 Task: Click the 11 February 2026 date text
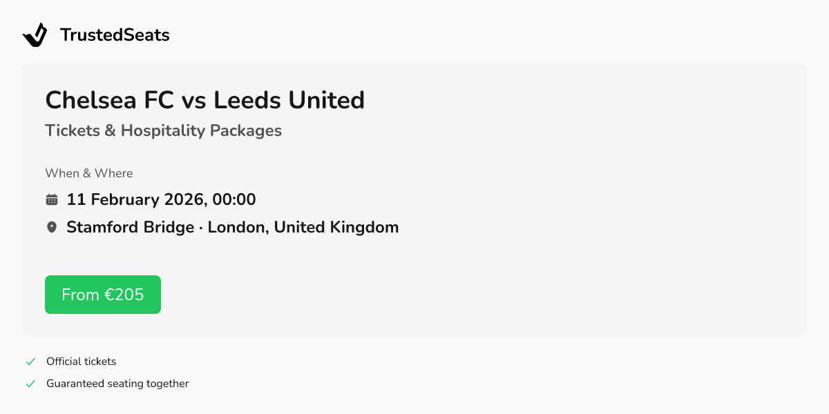tap(135, 200)
